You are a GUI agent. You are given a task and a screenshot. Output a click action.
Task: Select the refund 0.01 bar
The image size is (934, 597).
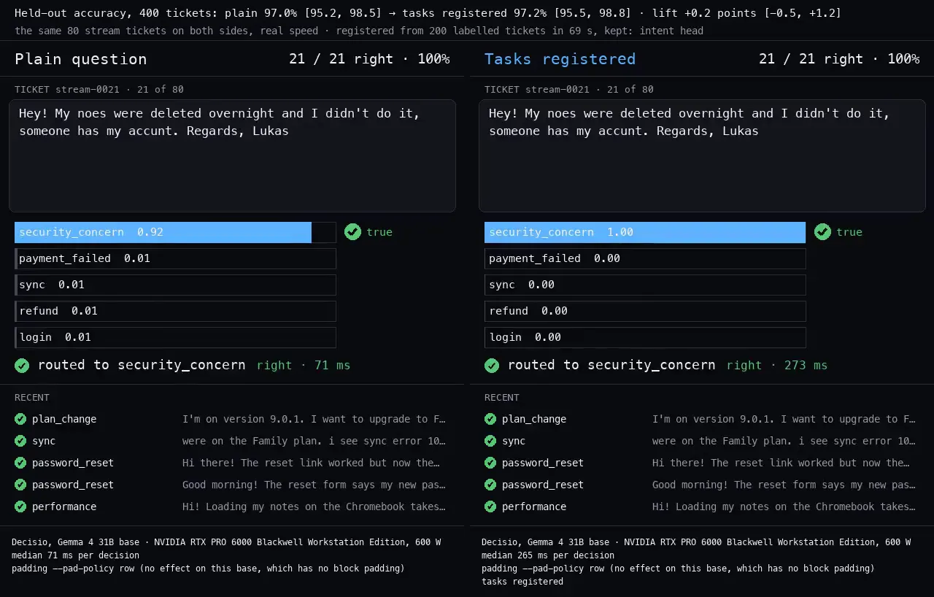click(x=175, y=311)
